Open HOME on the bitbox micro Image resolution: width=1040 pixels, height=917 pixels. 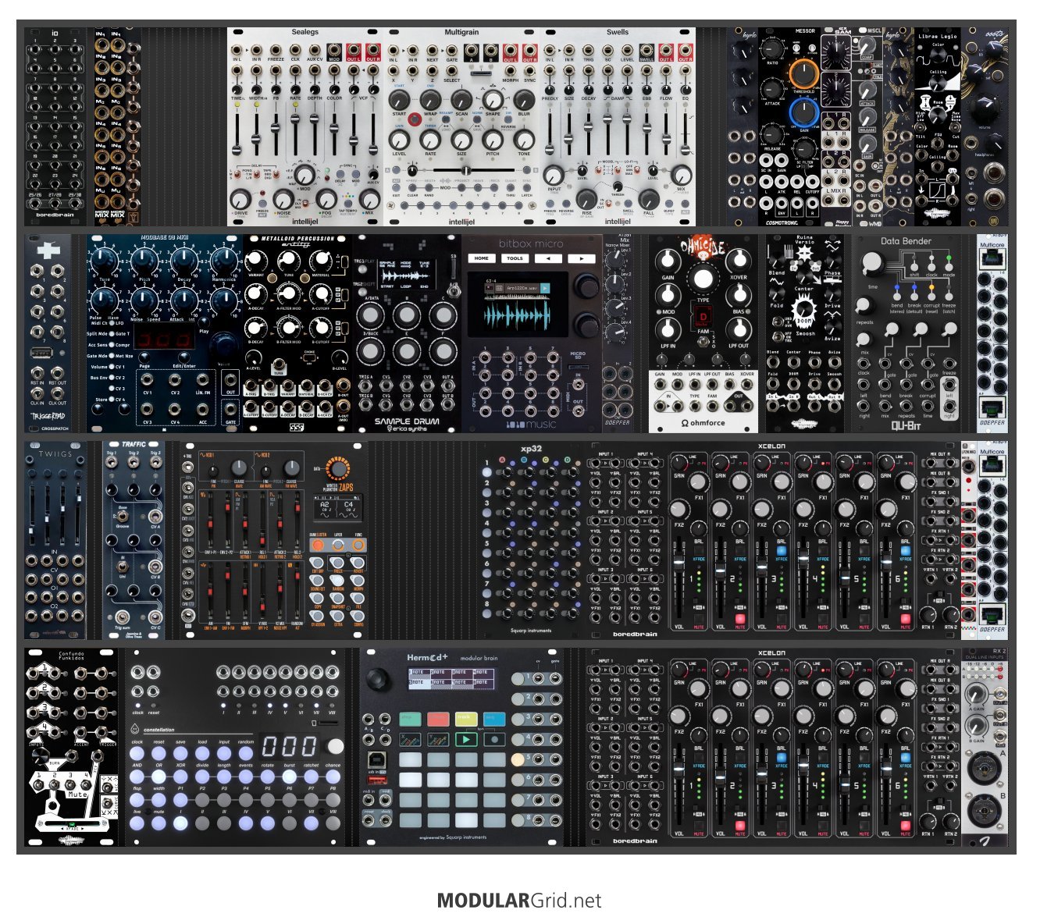pos(482,258)
